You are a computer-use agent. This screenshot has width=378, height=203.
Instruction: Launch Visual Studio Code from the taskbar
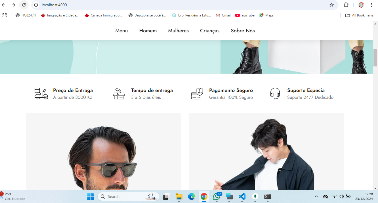(242, 196)
